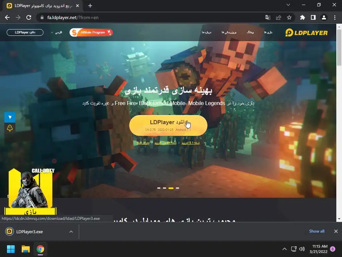Select the LDPlayer browser tab

coord(43,6)
